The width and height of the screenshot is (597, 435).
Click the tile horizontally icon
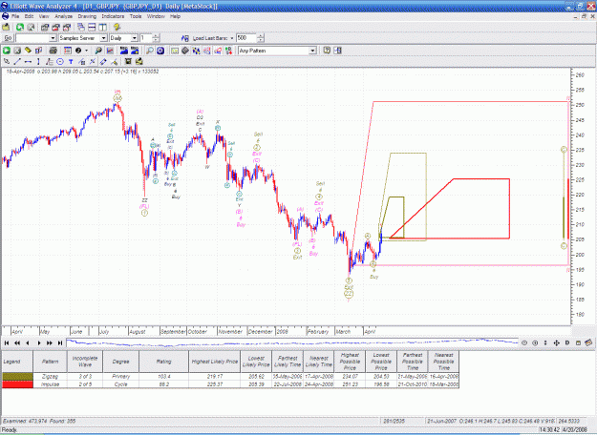click(92, 27)
